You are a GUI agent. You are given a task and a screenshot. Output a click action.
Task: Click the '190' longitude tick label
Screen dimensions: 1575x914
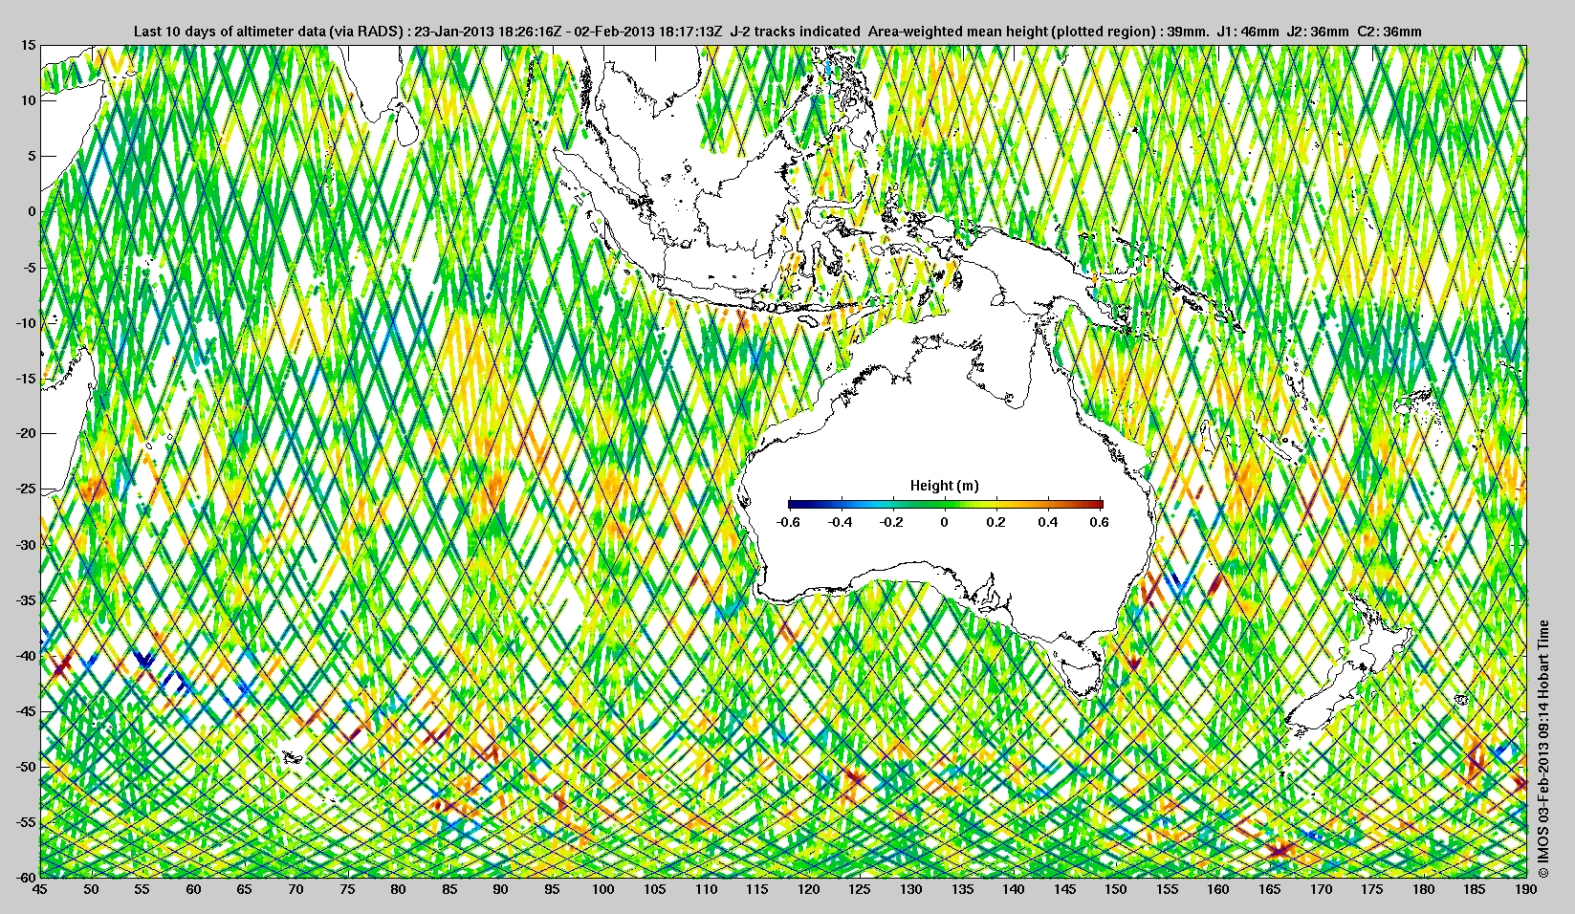(1526, 889)
